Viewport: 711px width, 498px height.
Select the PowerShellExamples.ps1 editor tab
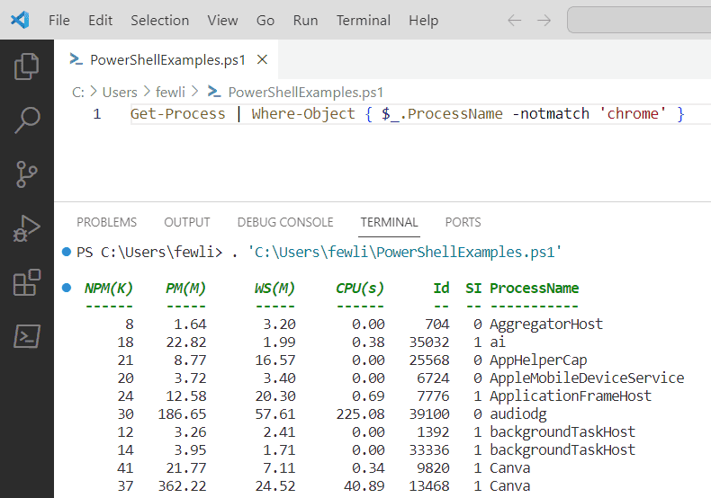point(166,59)
